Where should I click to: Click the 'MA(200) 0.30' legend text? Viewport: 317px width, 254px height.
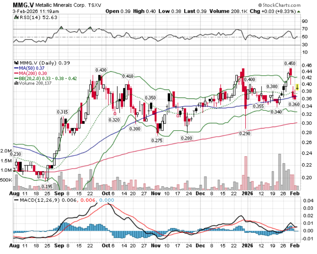click(x=33, y=73)
